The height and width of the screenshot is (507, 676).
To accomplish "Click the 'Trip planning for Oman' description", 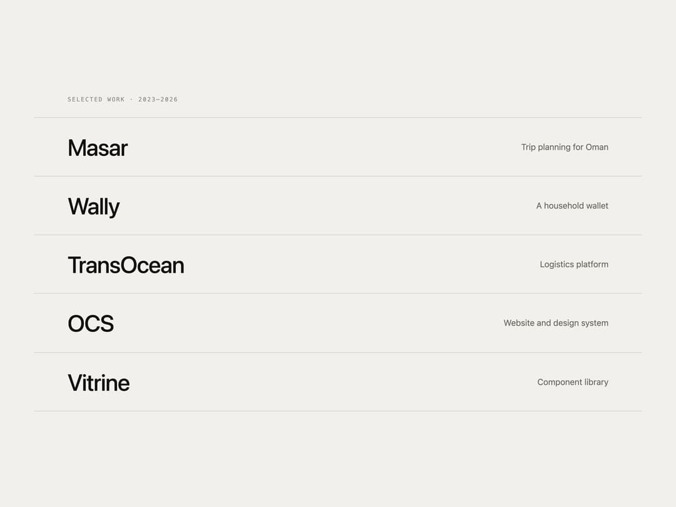I will 565,147.
